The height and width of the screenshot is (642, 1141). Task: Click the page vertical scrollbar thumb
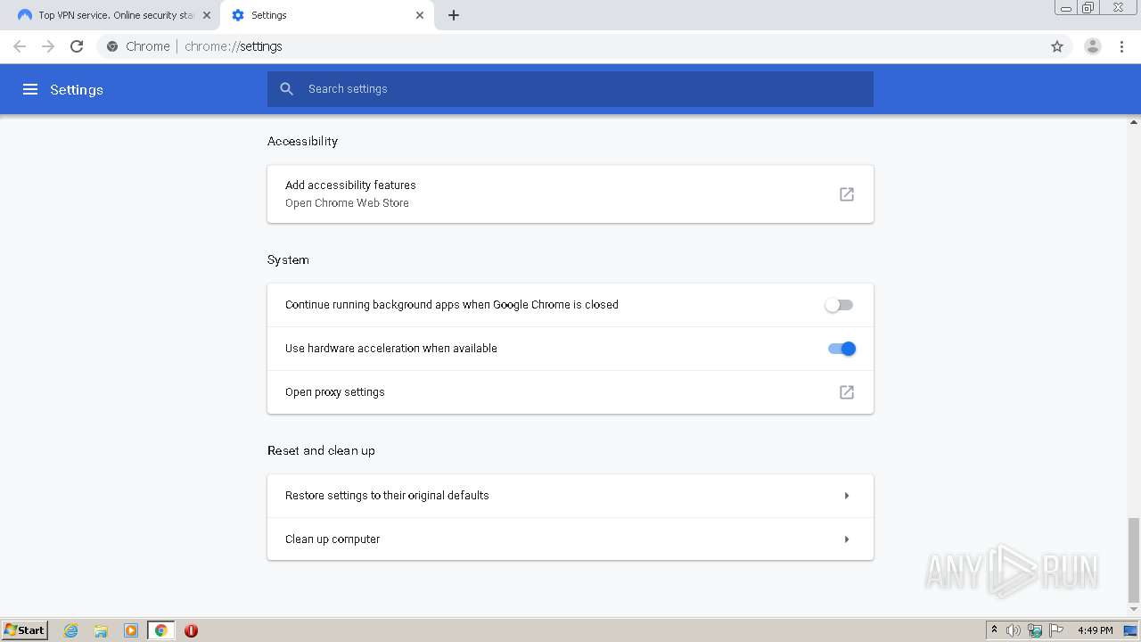click(1134, 559)
